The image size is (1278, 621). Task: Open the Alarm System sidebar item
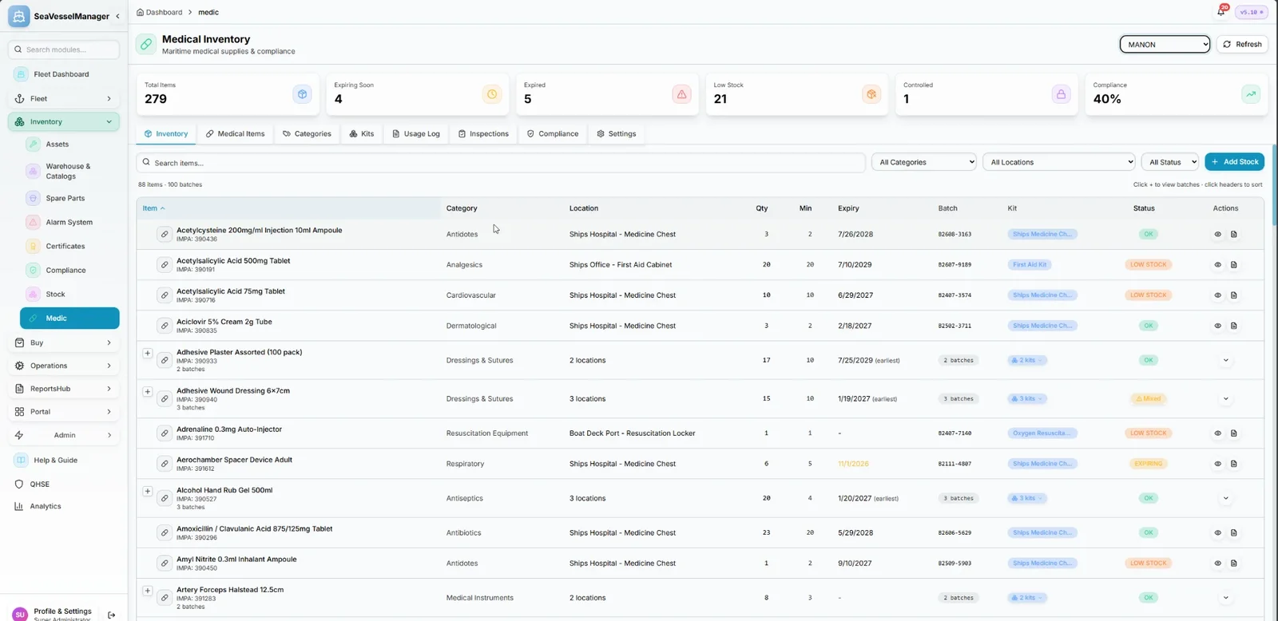(69, 222)
